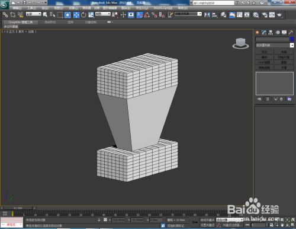Select the Unlink Selection tool
This screenshot has height=229, width=296.
13,15
